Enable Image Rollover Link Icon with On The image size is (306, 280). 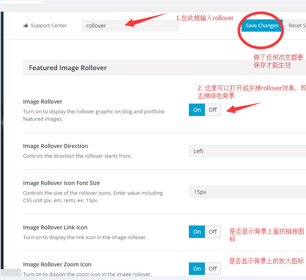(x=197, y=232)
